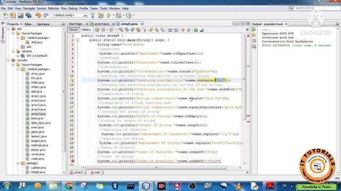Click the Profile Project toolbar icon
This screenshot has height=191, width=341.
pyautogui.click(x=129, y=15)
